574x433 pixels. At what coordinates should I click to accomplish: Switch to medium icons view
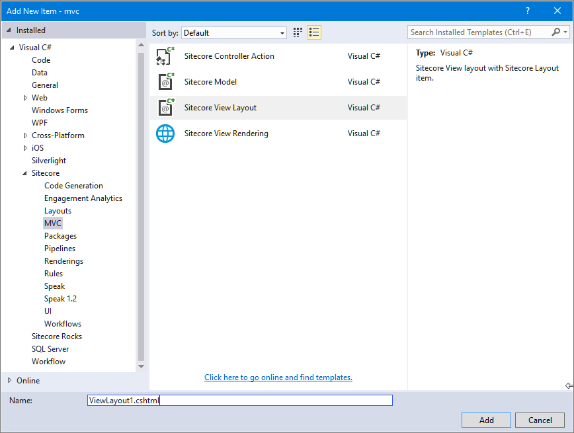point(296,32)
